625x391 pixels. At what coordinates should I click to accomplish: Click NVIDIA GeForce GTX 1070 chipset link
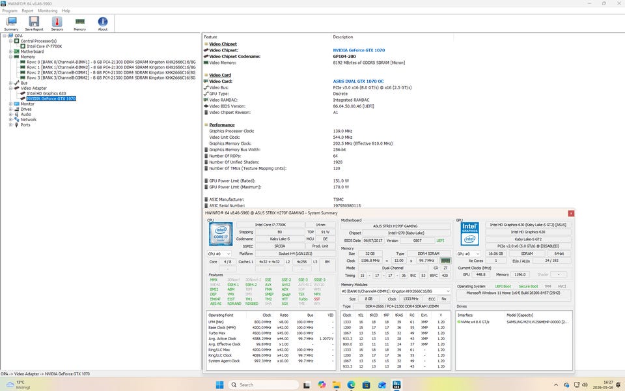pos(359,50)
